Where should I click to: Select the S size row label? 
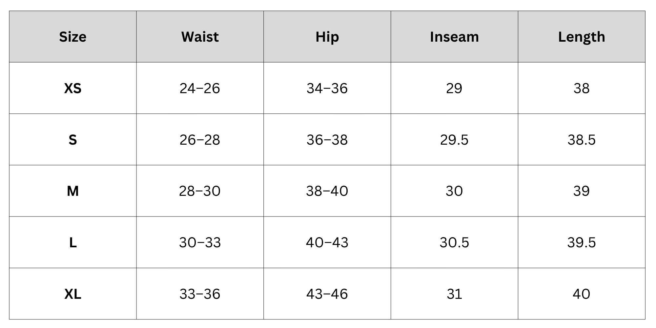[x=73, y=140]
